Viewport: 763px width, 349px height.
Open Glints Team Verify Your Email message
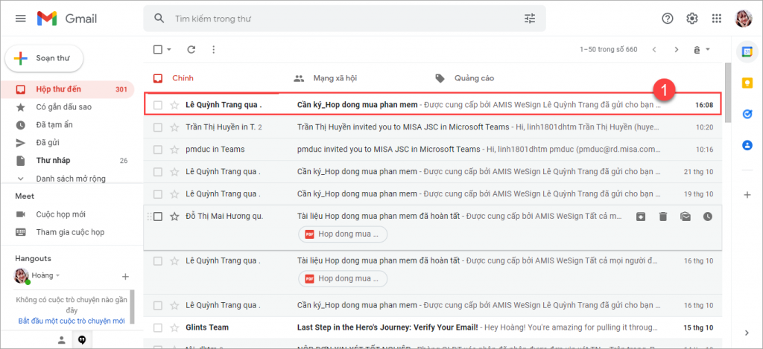pyautogui.click(x=433, y=327)
